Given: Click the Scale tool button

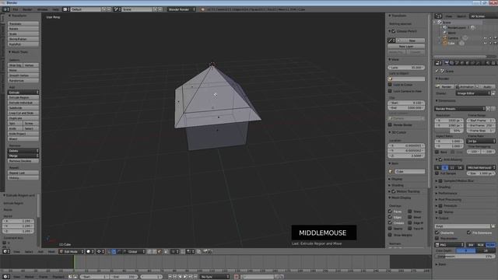Looking at the screenshot, I should (x=23, y=34).
